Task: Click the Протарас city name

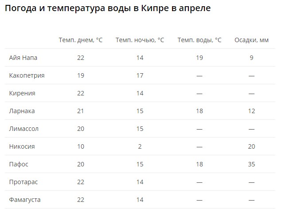Action: tap(24, 182)
